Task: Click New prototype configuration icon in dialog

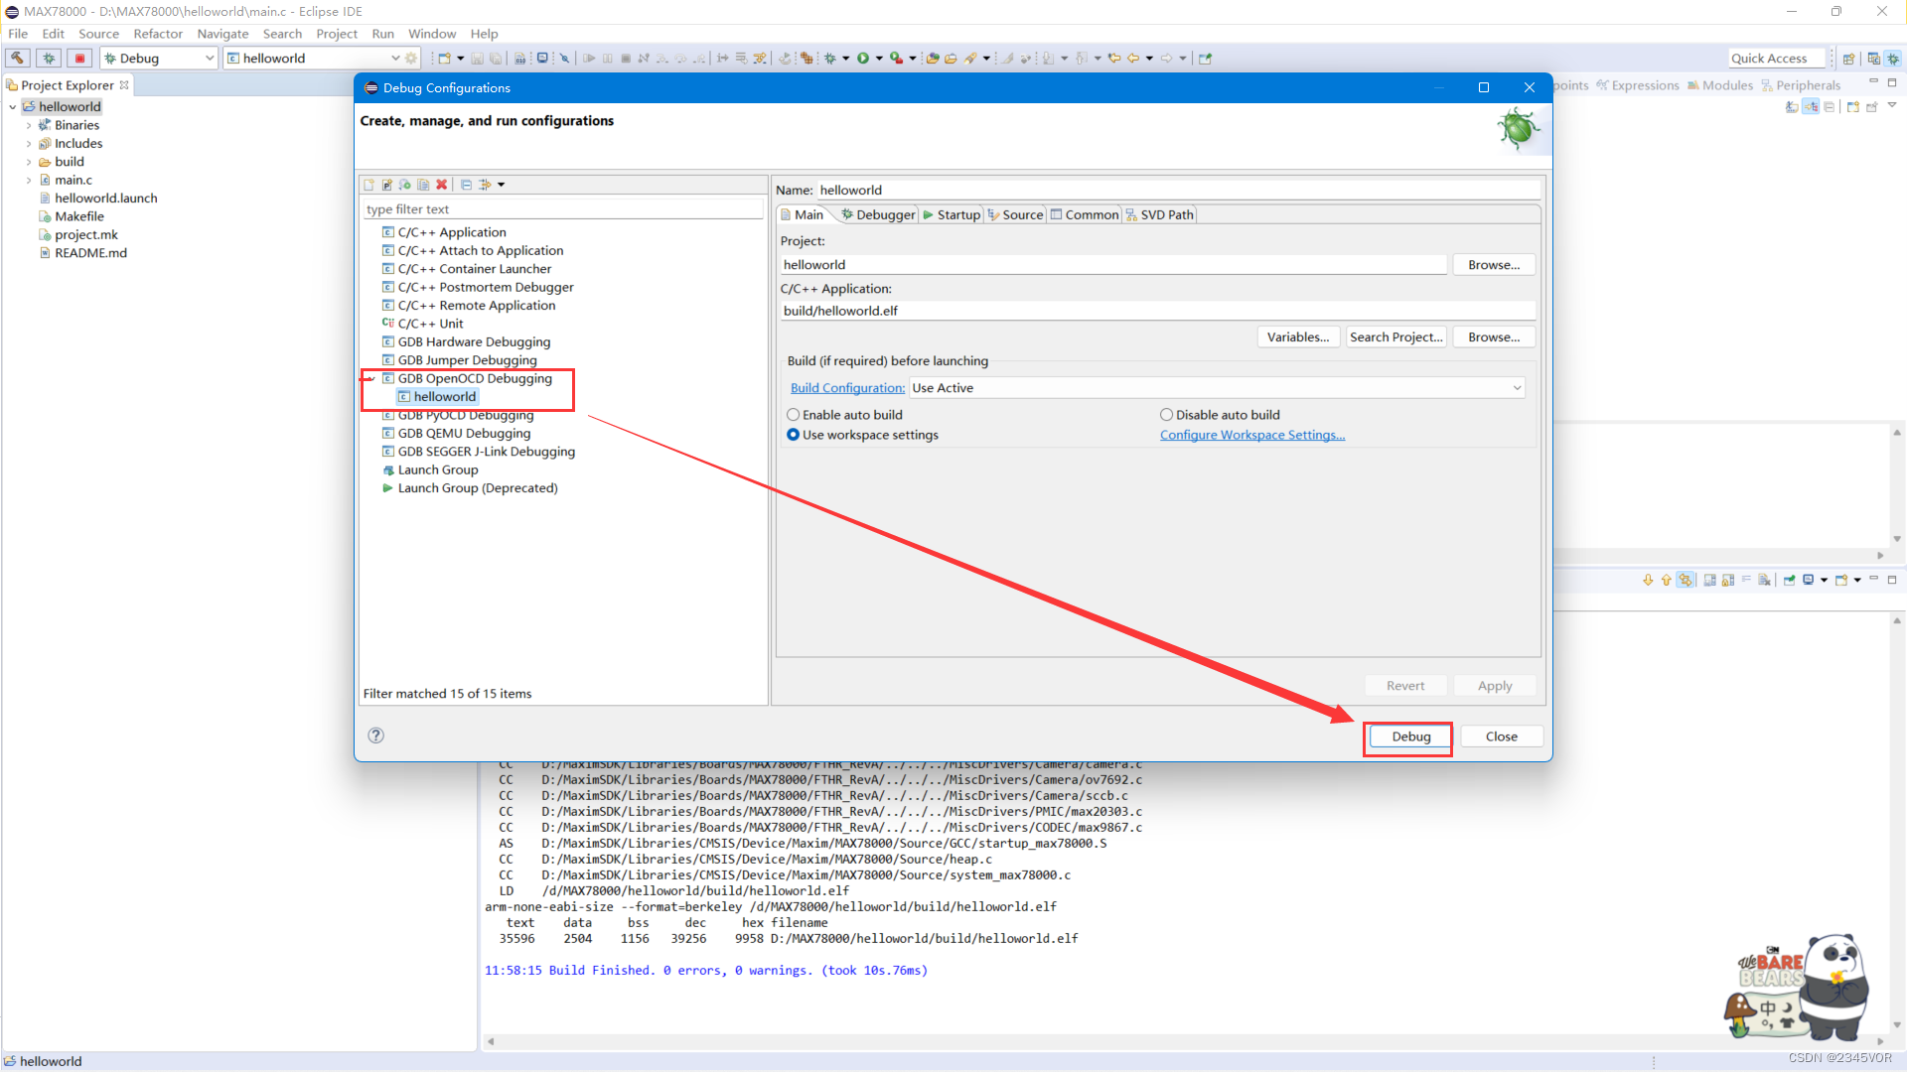Action: 387,185
